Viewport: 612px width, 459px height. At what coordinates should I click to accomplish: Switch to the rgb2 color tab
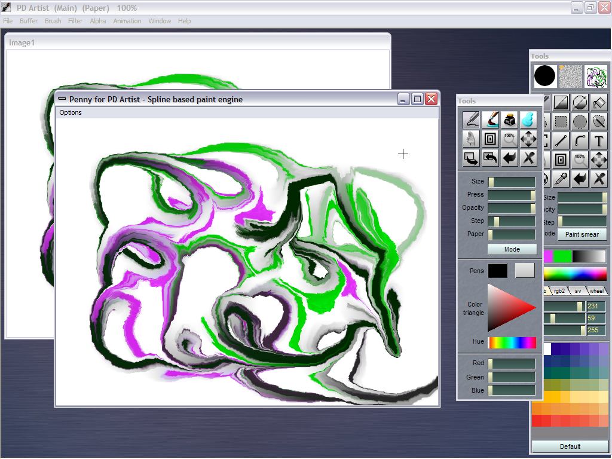(x=559, y=291)
